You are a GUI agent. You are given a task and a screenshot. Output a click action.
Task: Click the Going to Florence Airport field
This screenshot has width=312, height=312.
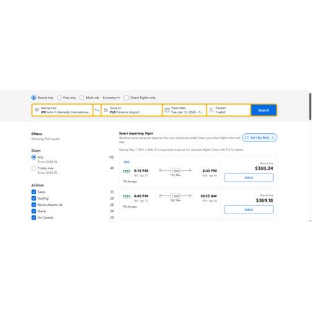pyautogui.click(x=132, y=110)
